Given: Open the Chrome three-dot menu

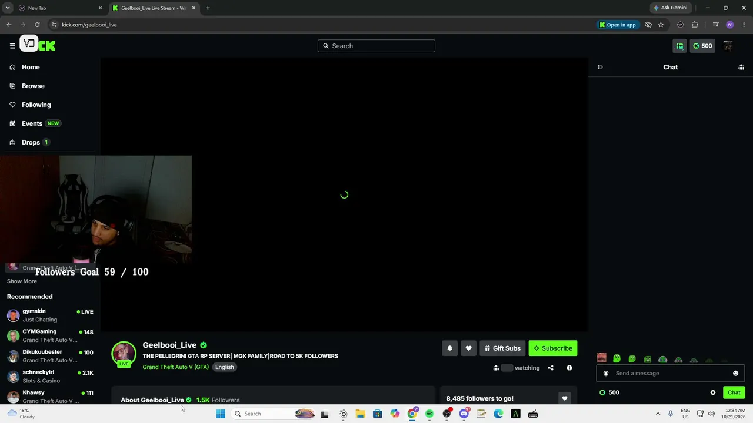Looking at the screenshot, I should 744,25.
